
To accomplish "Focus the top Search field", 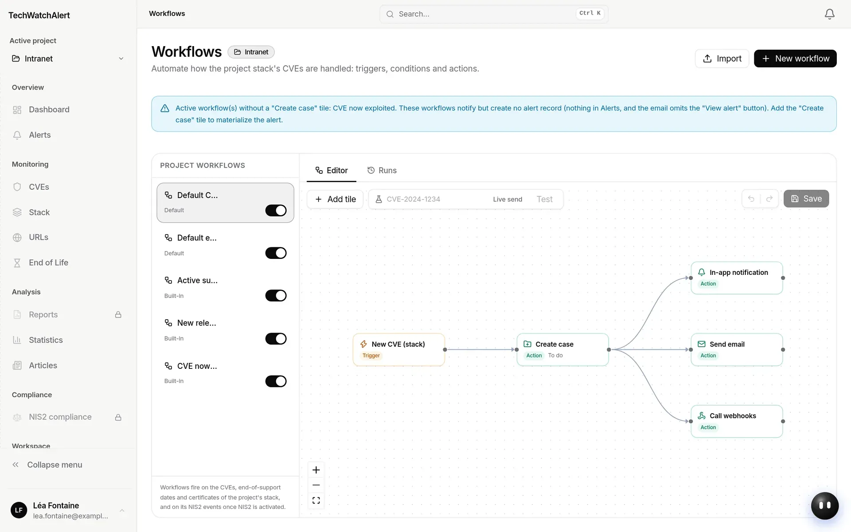I will pyautogui.click(x=494, y=14).
